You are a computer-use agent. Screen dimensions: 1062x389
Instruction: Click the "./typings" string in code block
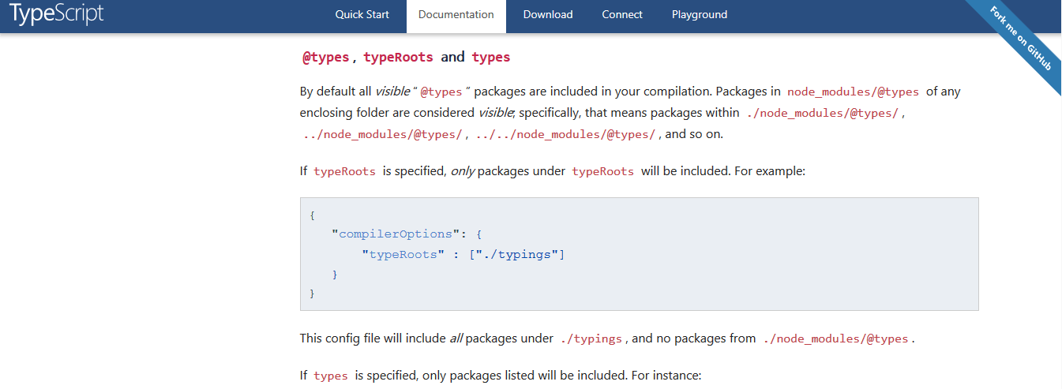[x=520, y=254]
